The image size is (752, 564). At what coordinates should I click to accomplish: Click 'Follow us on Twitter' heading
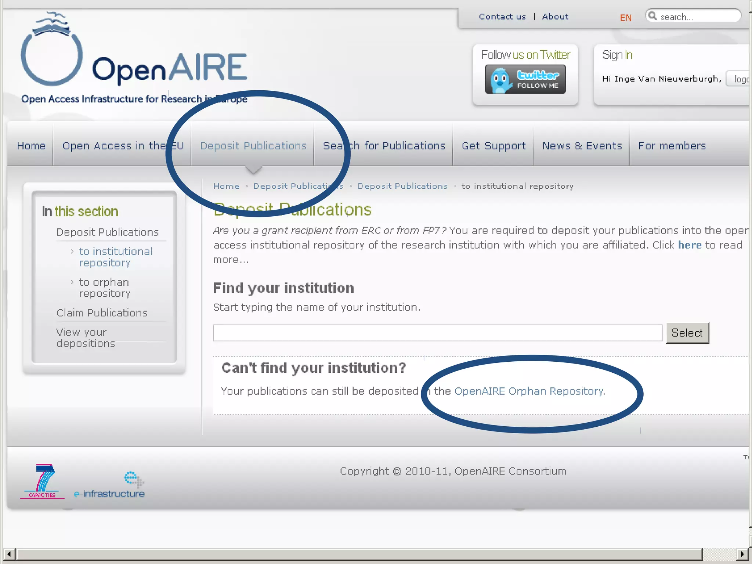[525, 55]
